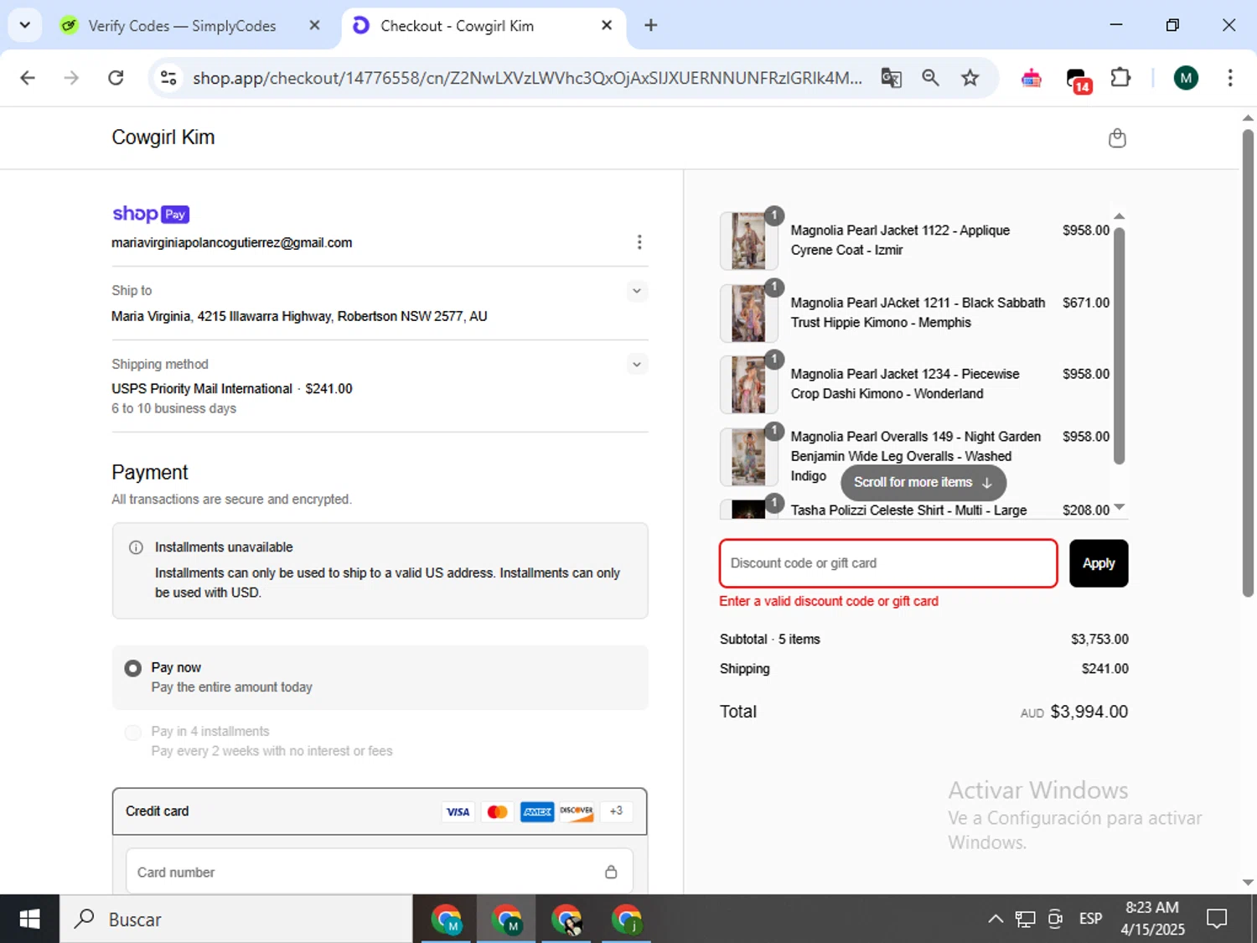Open a new browser tab
Image resolution: width=1257 pixels, height=943 pixels.
[x=650, y=25]
